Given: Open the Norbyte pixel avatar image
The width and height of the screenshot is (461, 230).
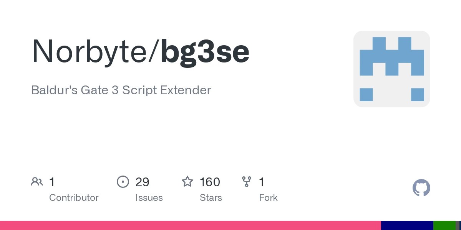Looking at the screenshot, I should click(x=392, y=69).
